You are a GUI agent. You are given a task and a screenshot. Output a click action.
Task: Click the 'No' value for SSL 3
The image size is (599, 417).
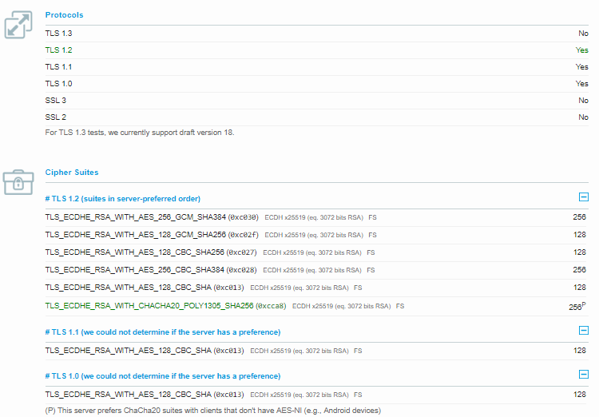583,101
